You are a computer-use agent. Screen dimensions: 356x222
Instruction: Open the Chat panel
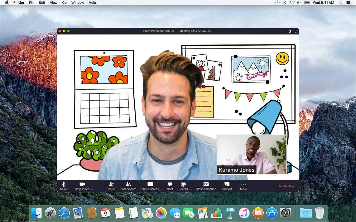point(170,184)
